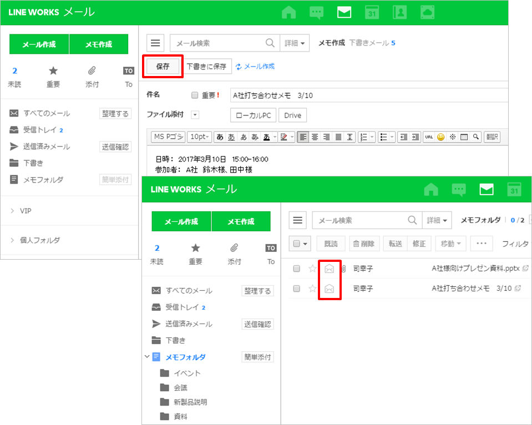The image size is (532, 425).
Task: Insert a URL link using the URL icon
Action: pos(429,137)
